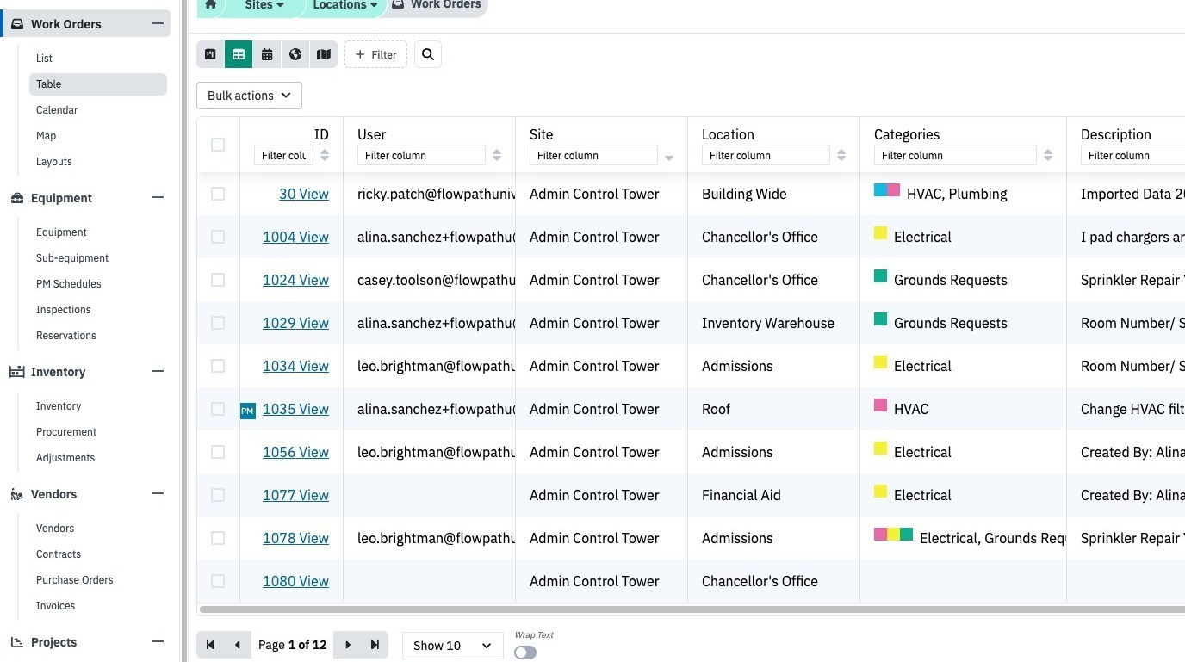Viewport: 1185px width, 662px height.
Task: Click the Work Orders breadcrumb tray icon
Action: click(398, 4)
